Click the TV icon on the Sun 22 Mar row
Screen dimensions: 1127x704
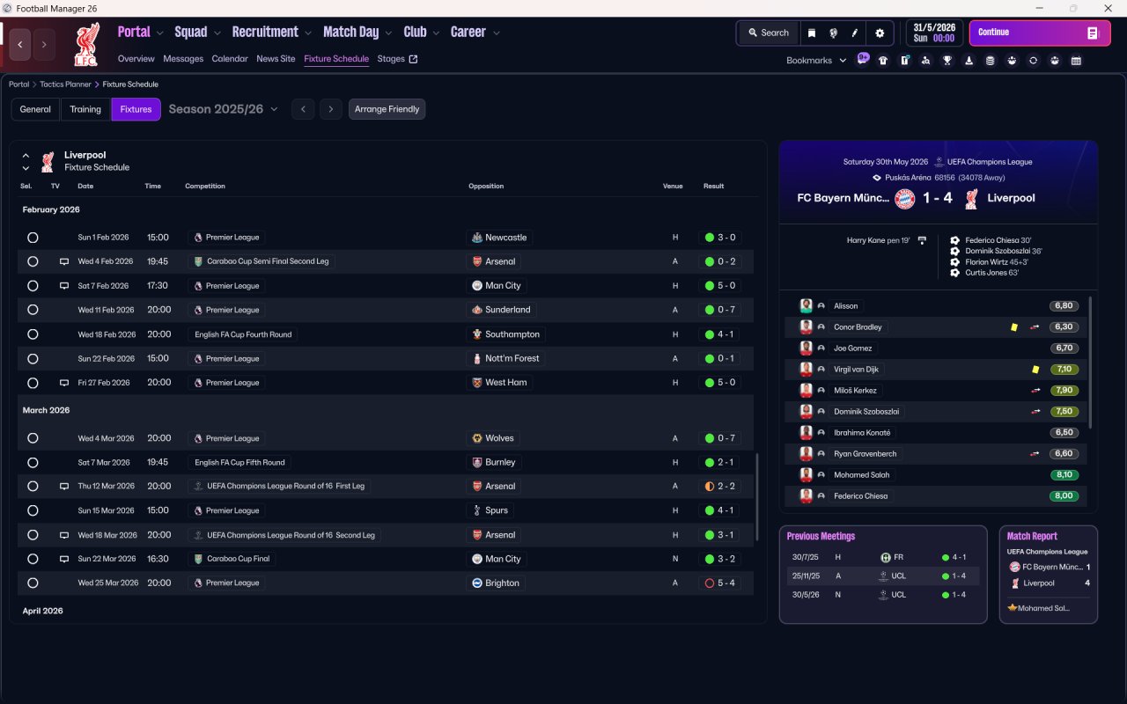pos(64,559)
